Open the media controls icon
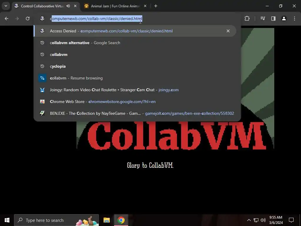 click(x=263, y=19)
